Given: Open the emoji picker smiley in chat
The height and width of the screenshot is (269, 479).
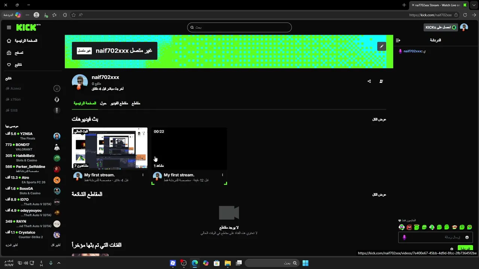Looking at the screenshot, I should click(x=467, y=237).
